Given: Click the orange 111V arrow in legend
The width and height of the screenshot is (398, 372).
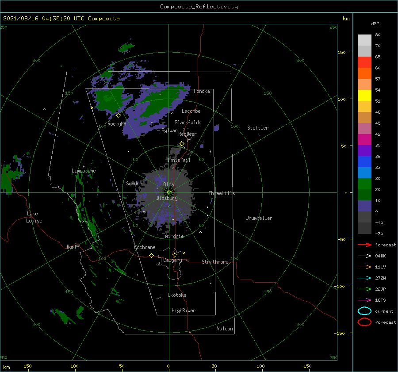Looking at the screenshot, I should (364, 267).
